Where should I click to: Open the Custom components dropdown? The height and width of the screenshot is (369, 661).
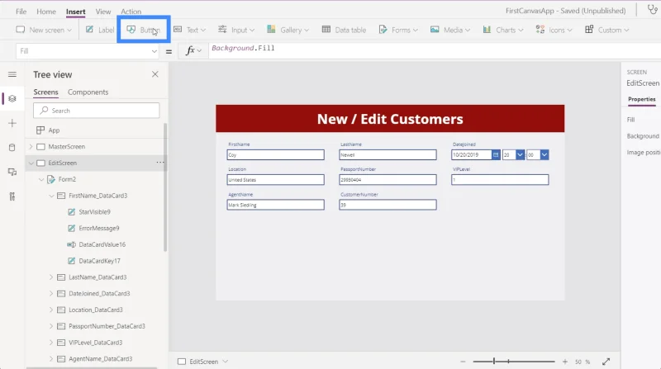pos(607,30)
